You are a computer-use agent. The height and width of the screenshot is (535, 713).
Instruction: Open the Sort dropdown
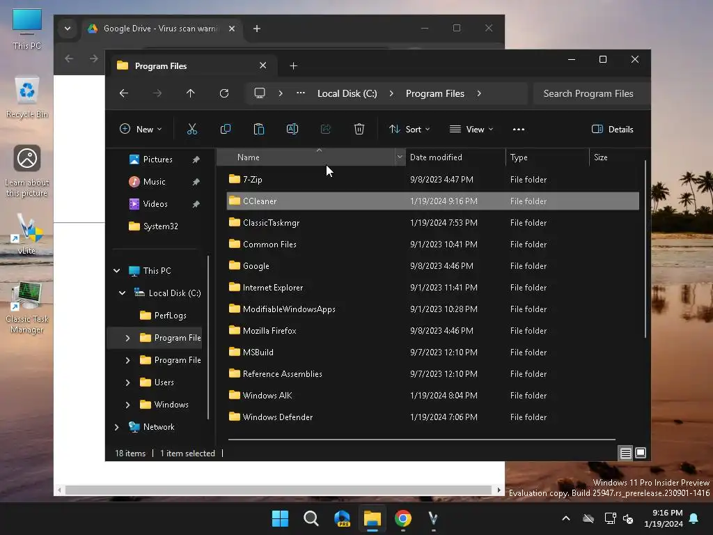[409, 129]
